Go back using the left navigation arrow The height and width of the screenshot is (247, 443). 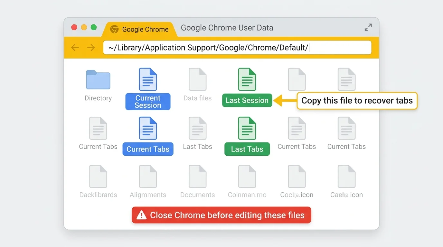(75, 47)
